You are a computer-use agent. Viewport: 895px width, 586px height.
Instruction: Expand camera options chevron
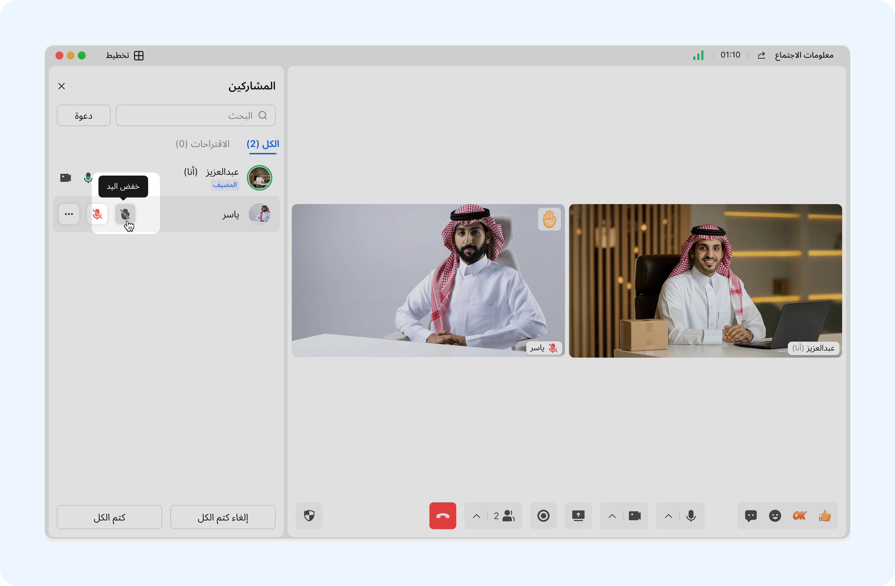pyautogui.click(x=612, y=516)
